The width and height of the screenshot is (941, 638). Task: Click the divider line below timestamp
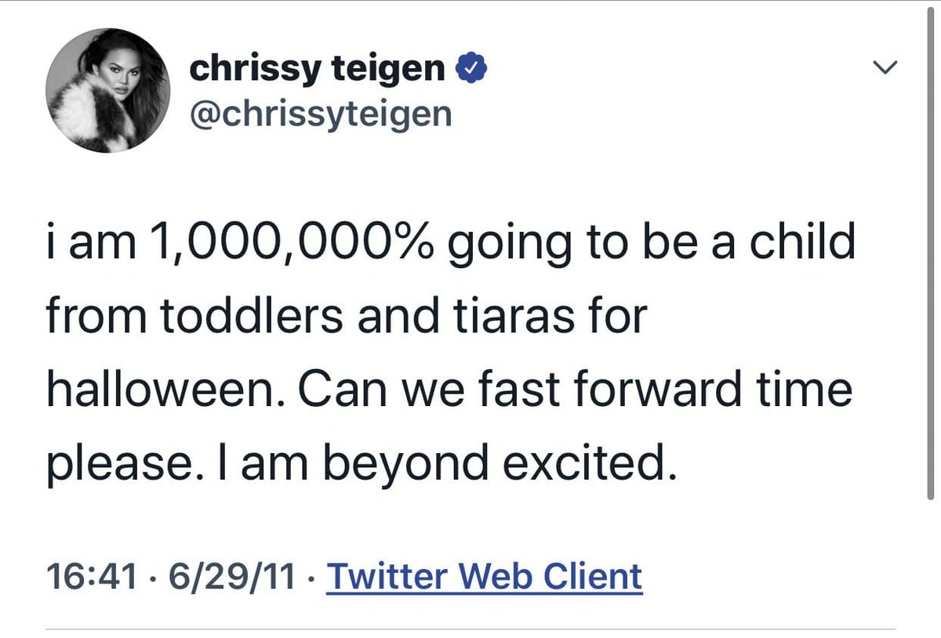[470, 629]
